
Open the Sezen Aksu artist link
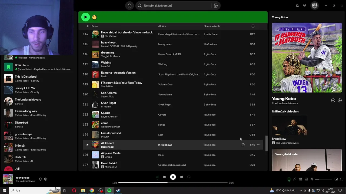point(108,96)
